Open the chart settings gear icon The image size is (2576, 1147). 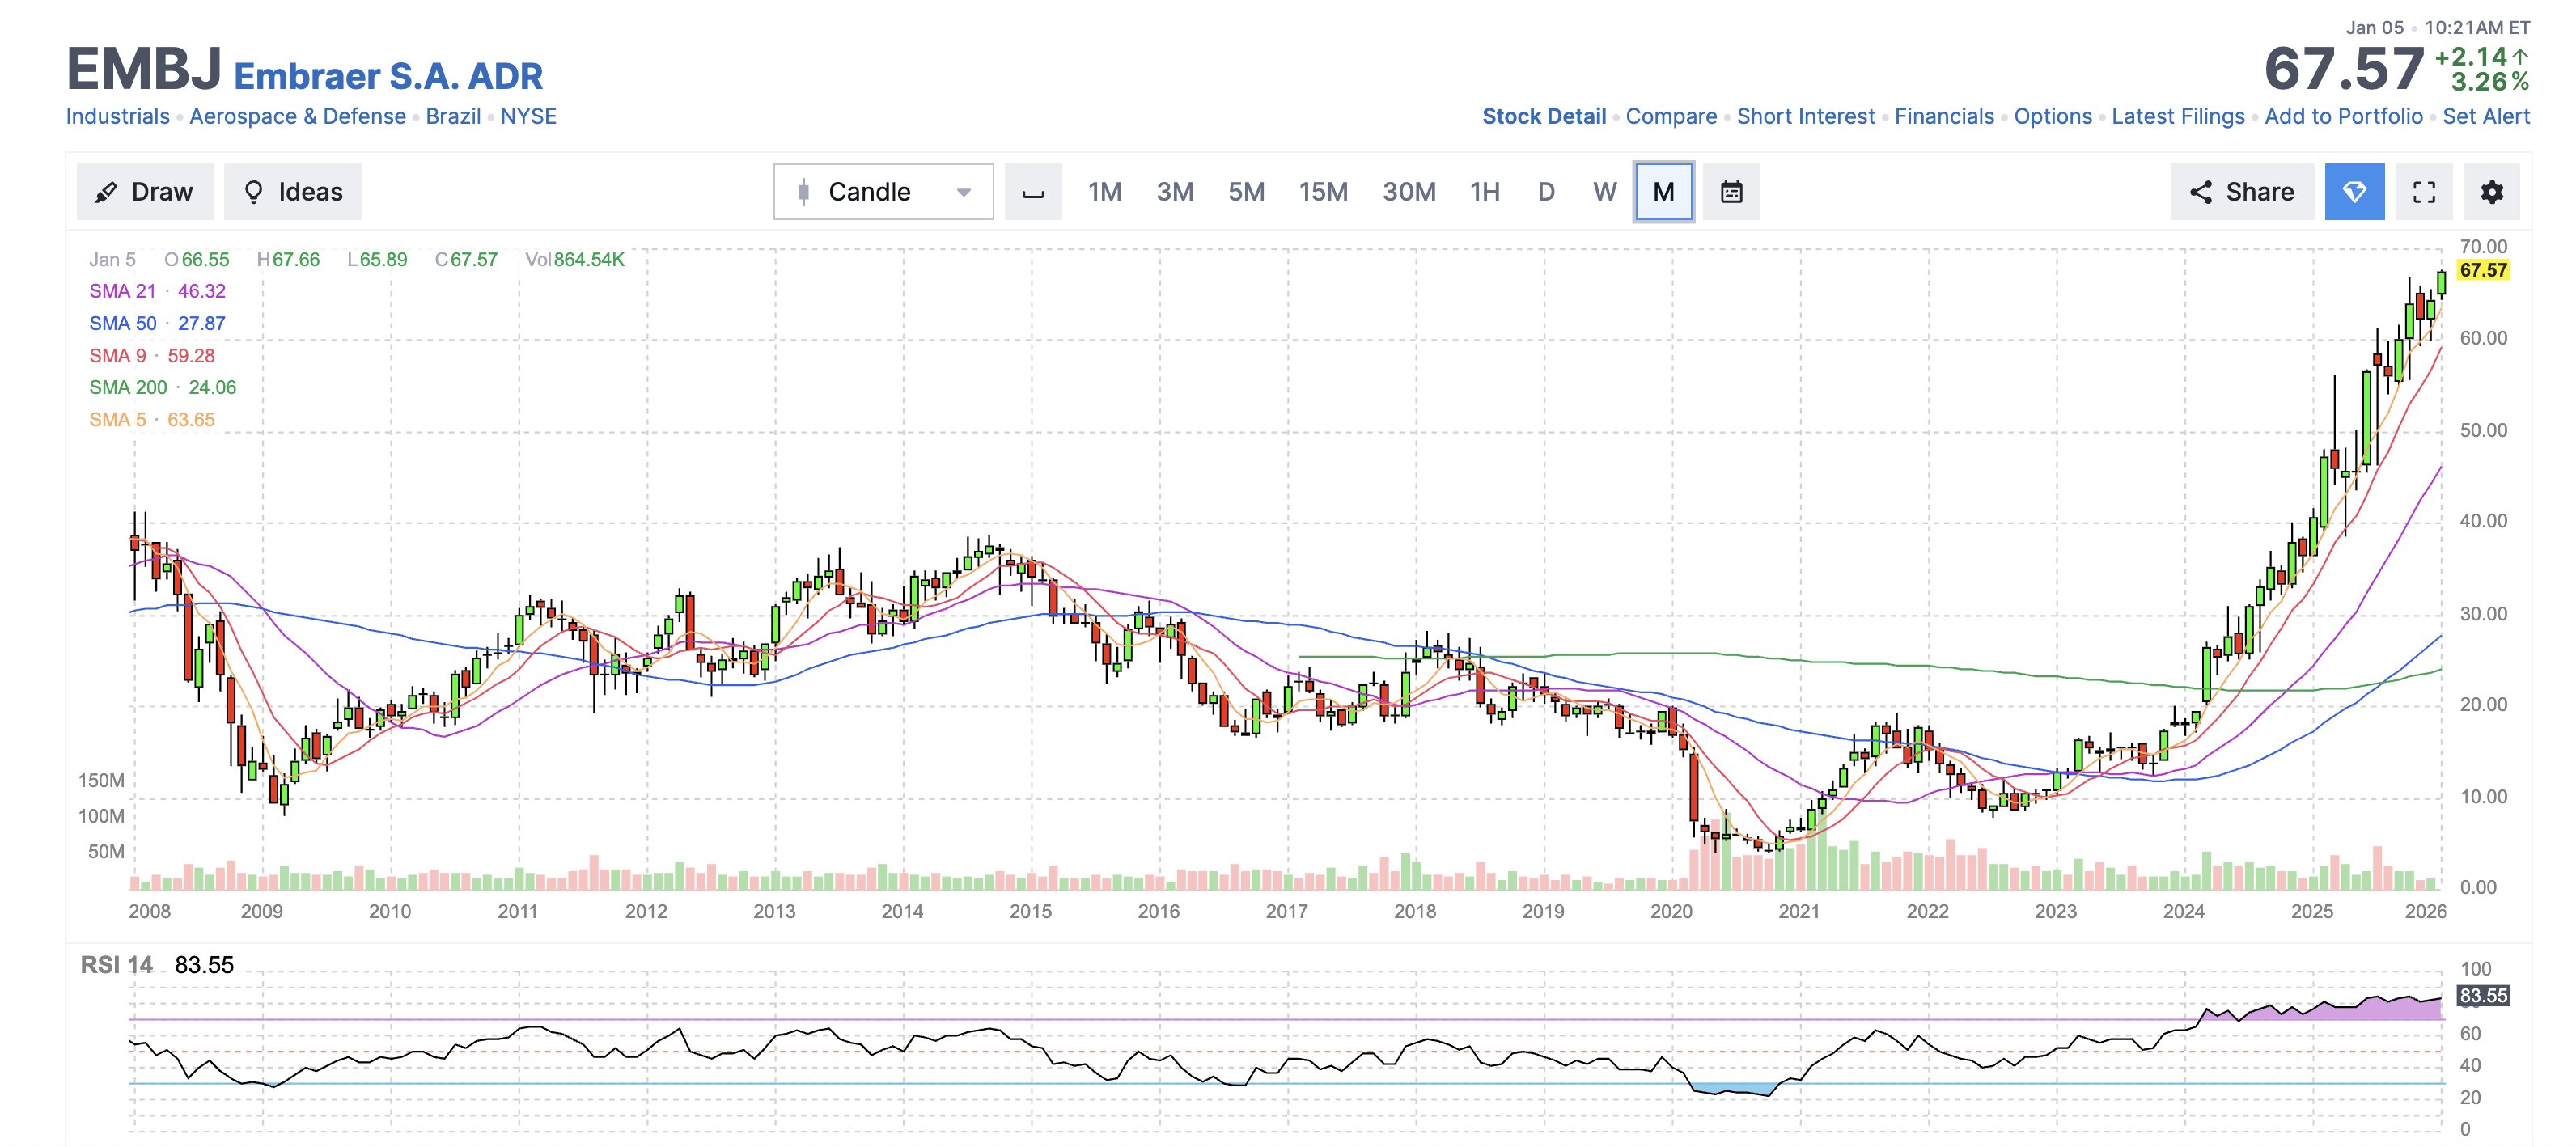tap(2491, 192)
